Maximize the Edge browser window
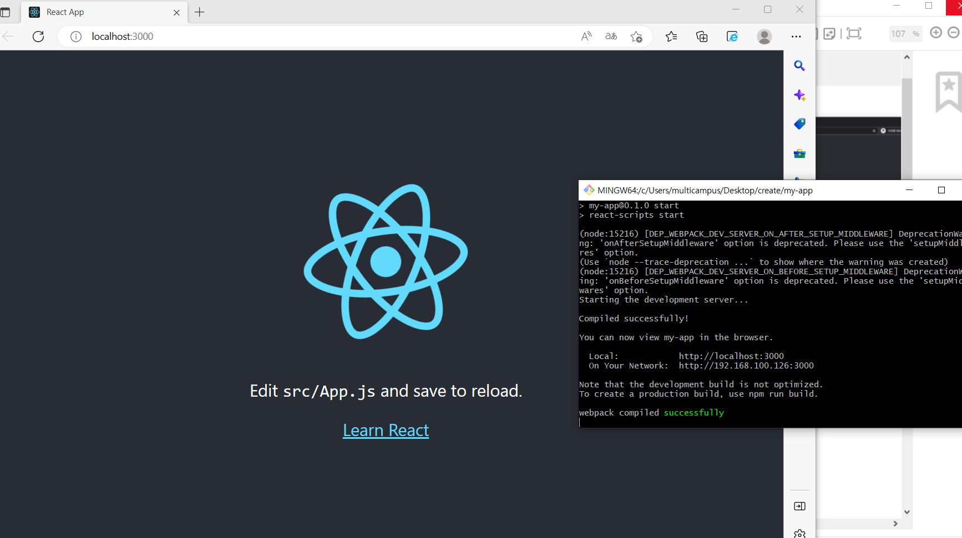 [767, 9]
